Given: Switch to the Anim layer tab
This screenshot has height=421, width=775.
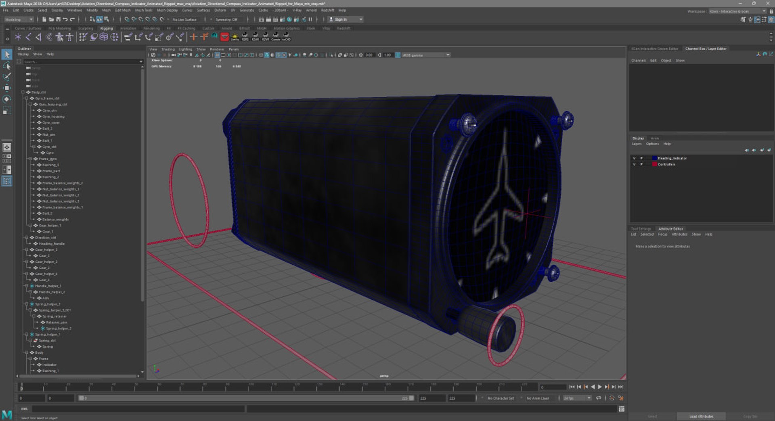Looking at the screenshot, I should (x=655, y=138).
